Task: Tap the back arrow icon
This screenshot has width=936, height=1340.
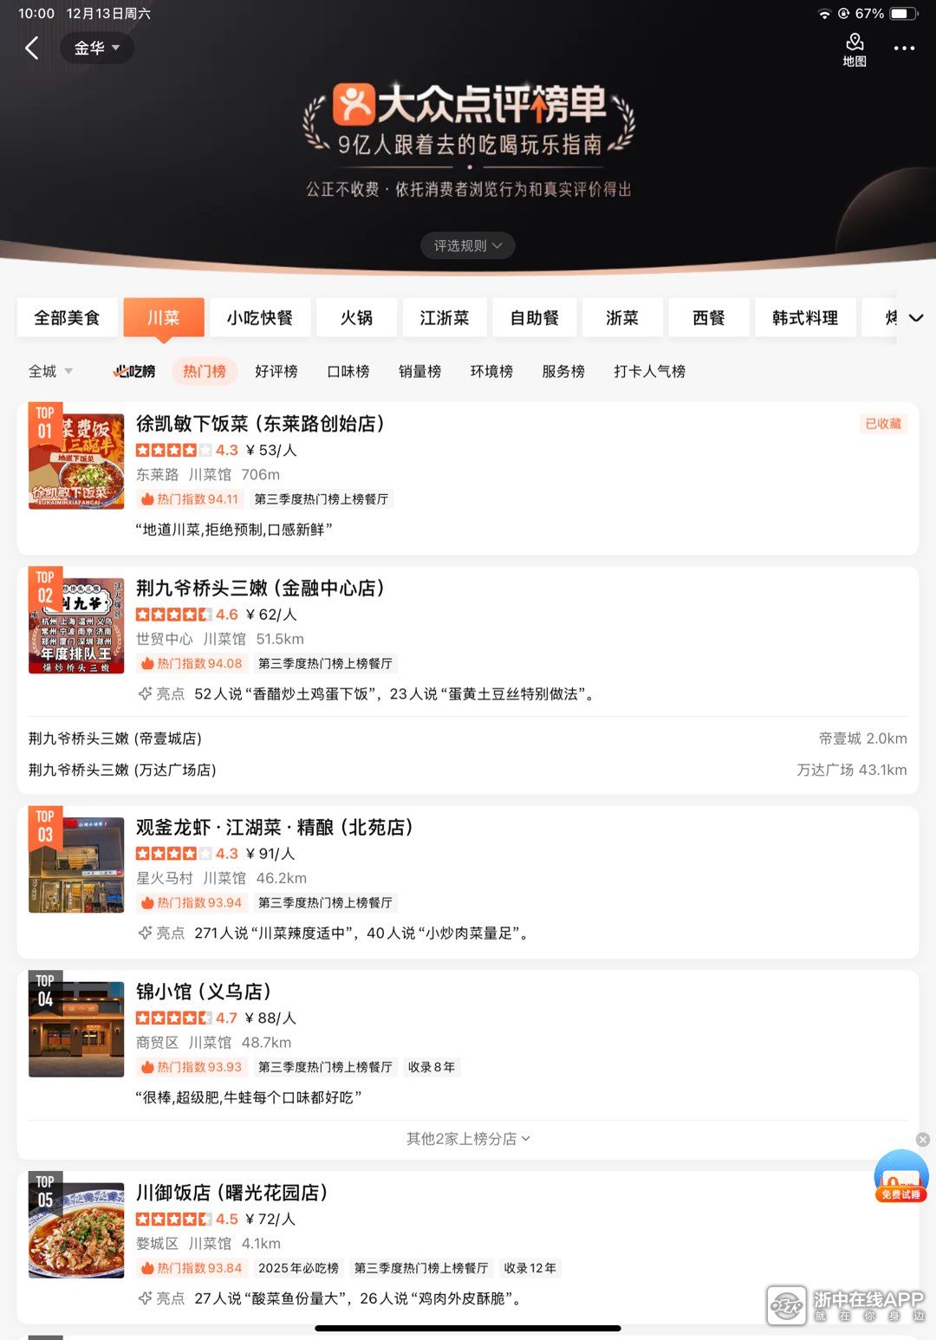Action: (32, 49)
